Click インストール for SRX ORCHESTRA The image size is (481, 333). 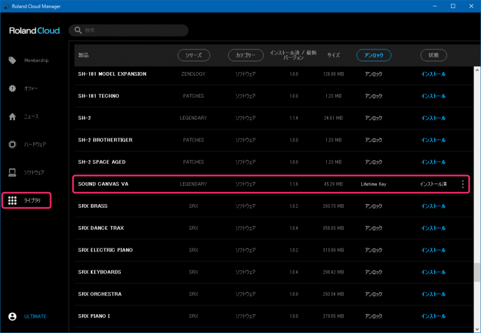click(x=433, y=294)
